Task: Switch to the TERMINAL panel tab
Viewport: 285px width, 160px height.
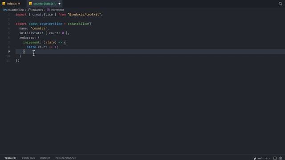Action: (11, 158)
